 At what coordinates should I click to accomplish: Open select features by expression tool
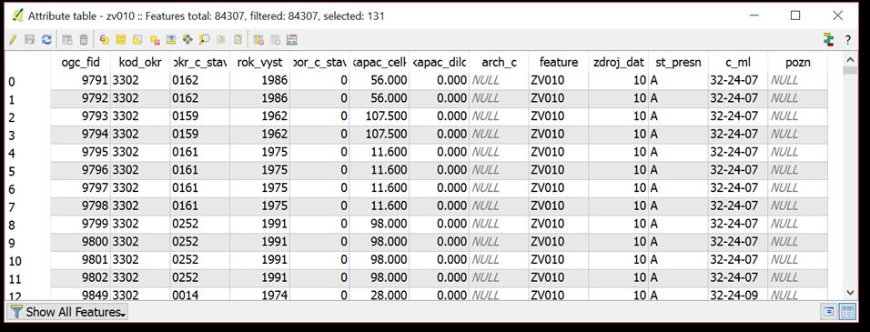coord(105,39)
